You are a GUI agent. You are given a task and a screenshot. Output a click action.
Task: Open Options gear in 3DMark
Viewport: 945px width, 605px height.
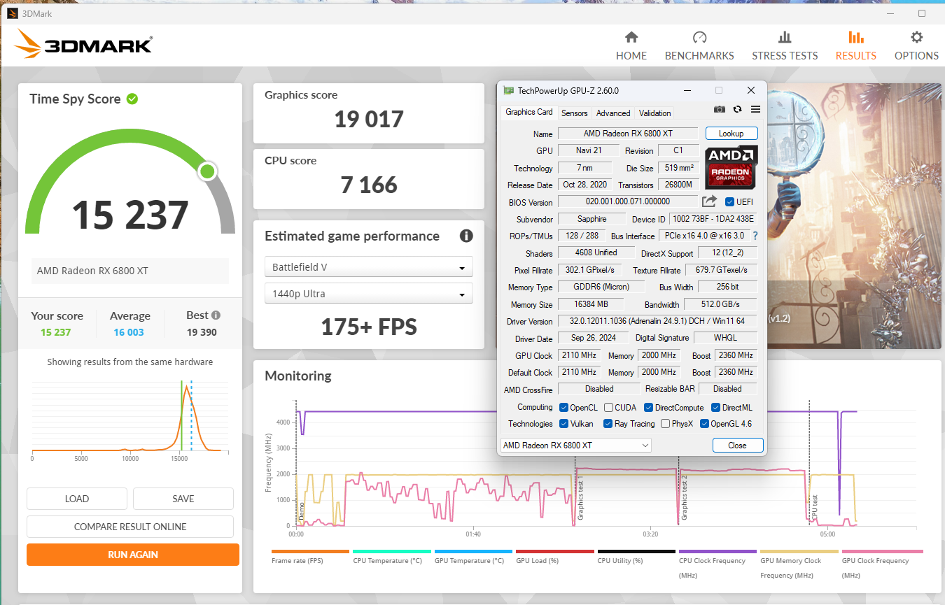coord(916,38)
